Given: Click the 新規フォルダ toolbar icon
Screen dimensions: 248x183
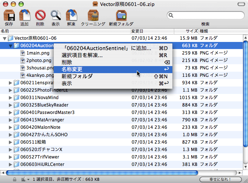Looking at the screenshot, I should click(x=121, y=15).
